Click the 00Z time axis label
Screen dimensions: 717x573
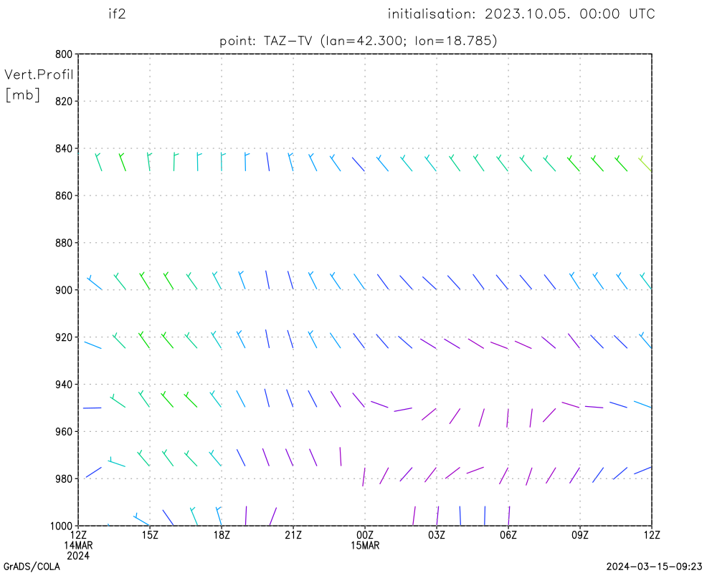[x=365, y=534]
